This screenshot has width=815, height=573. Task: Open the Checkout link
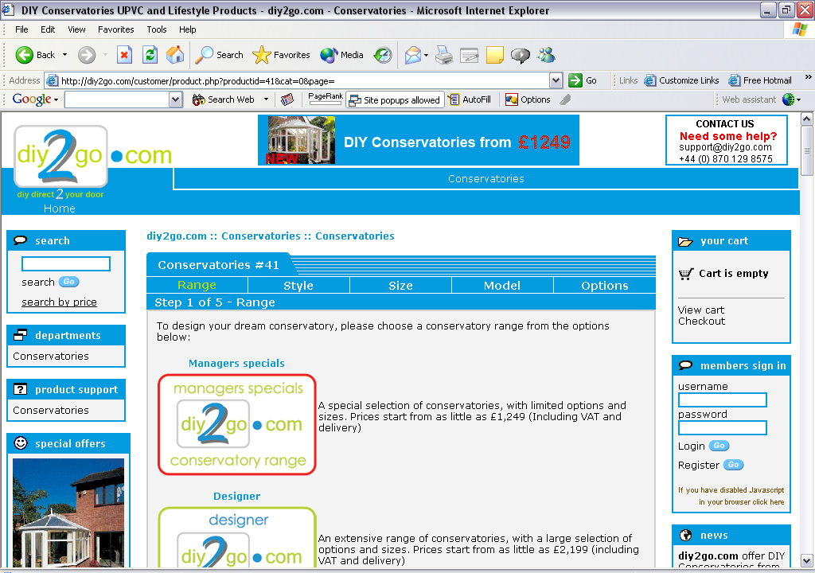(x=701, y=322)
